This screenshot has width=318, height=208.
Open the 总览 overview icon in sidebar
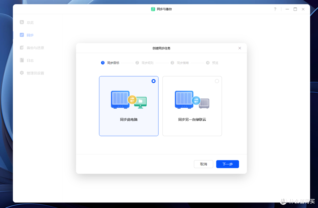click(22, 22)
